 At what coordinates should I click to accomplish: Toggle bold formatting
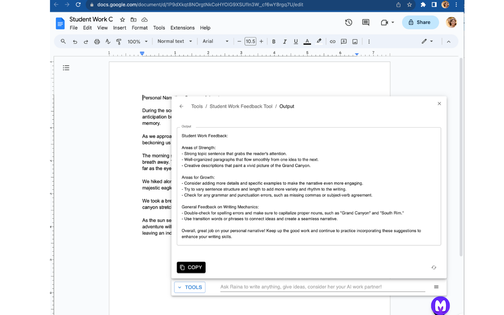274,41
